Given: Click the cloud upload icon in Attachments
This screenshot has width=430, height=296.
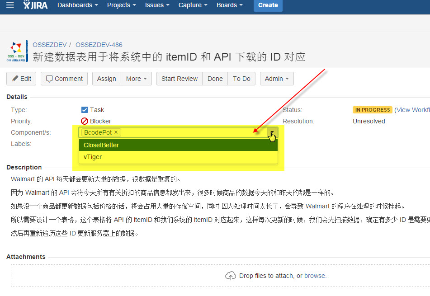Looking at the screenshot, I should [230, 276].
